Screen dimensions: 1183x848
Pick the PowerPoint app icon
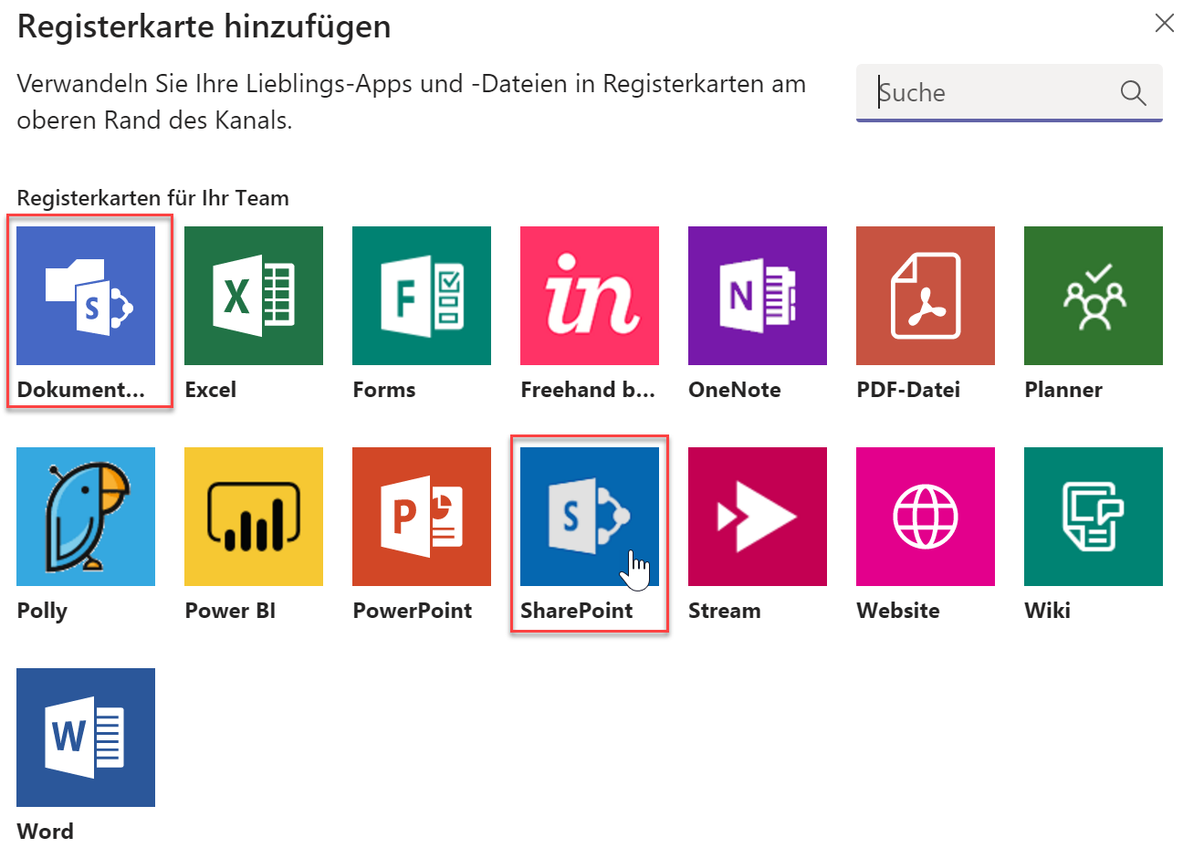(422, 517)
